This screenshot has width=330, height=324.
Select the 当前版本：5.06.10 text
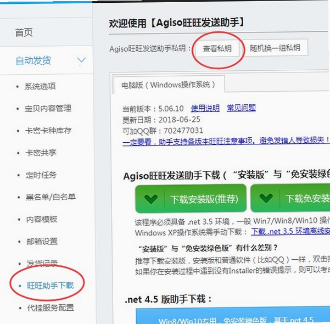click(153, 109)
